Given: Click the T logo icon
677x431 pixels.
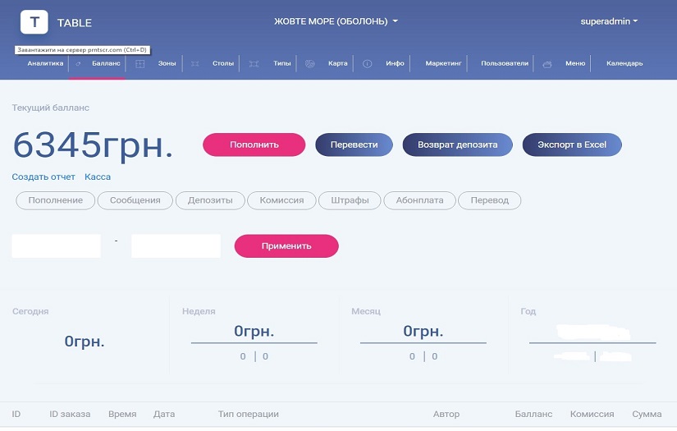Looking at the screenshot, I should coord(34,21).
